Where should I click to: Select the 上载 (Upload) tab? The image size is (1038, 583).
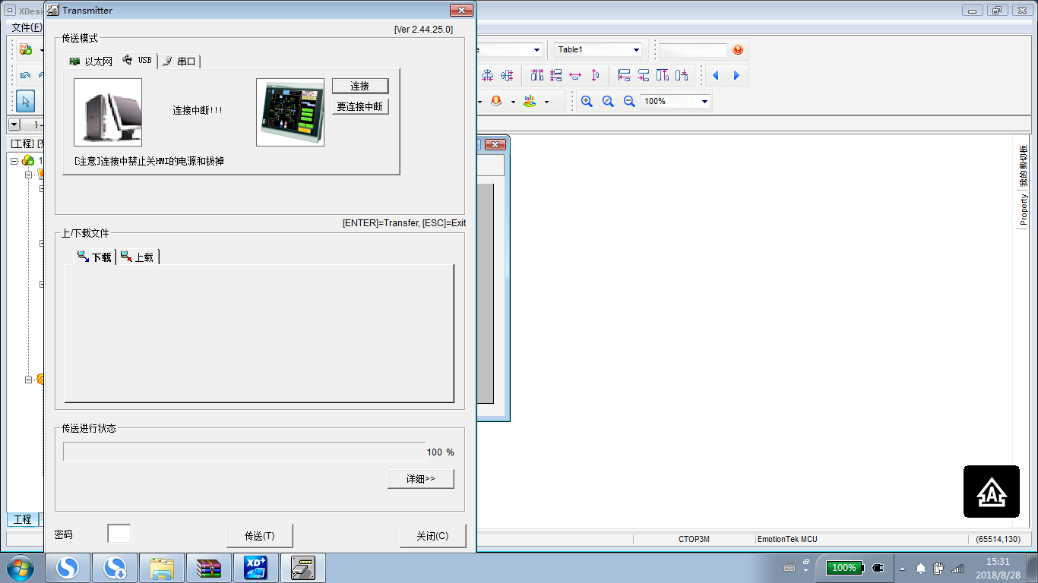[x=138, y=257]
